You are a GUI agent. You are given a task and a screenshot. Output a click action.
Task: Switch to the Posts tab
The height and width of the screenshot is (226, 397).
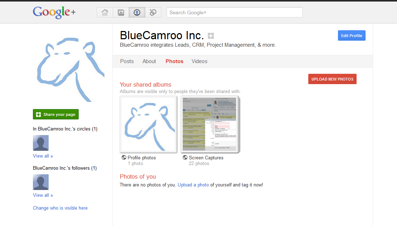(x=127, y=61)
